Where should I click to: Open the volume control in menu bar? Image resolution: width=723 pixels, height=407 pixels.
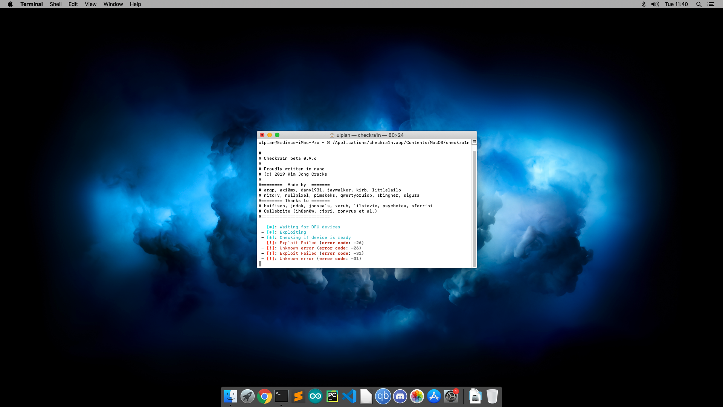[x=655, y=4]
